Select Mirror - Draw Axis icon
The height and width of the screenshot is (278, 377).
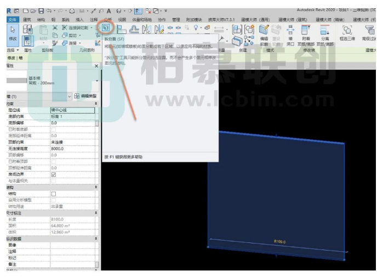pos(159,30)
